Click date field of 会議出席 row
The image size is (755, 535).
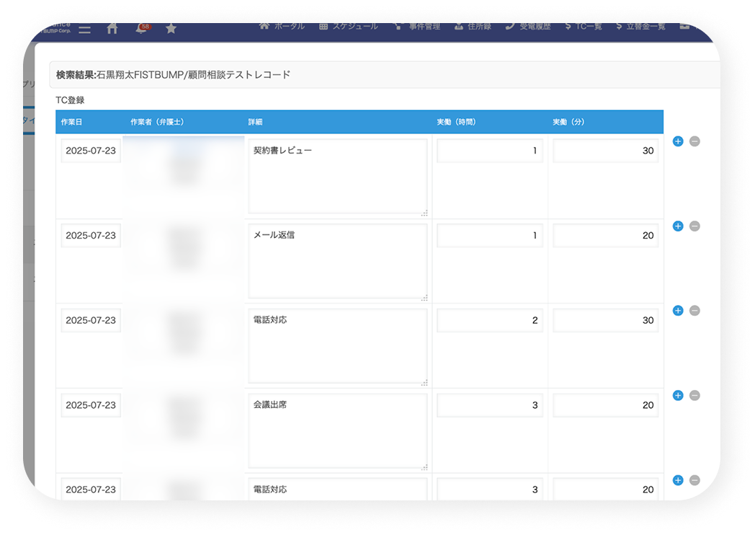pos(91,405)
